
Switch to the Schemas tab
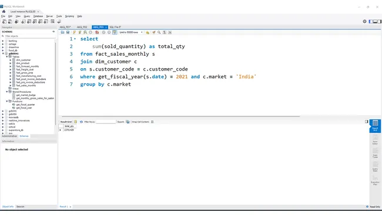pos(24,136)
